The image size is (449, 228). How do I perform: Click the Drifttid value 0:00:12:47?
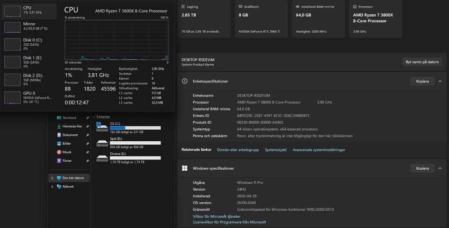click(77, 103)
